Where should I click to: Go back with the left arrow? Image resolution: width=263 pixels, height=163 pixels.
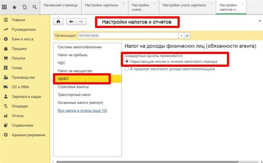pyautogui.click(x=72, y=22)
